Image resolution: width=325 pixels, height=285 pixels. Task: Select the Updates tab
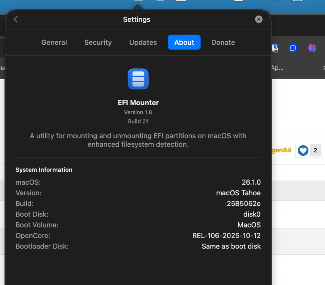143,42
